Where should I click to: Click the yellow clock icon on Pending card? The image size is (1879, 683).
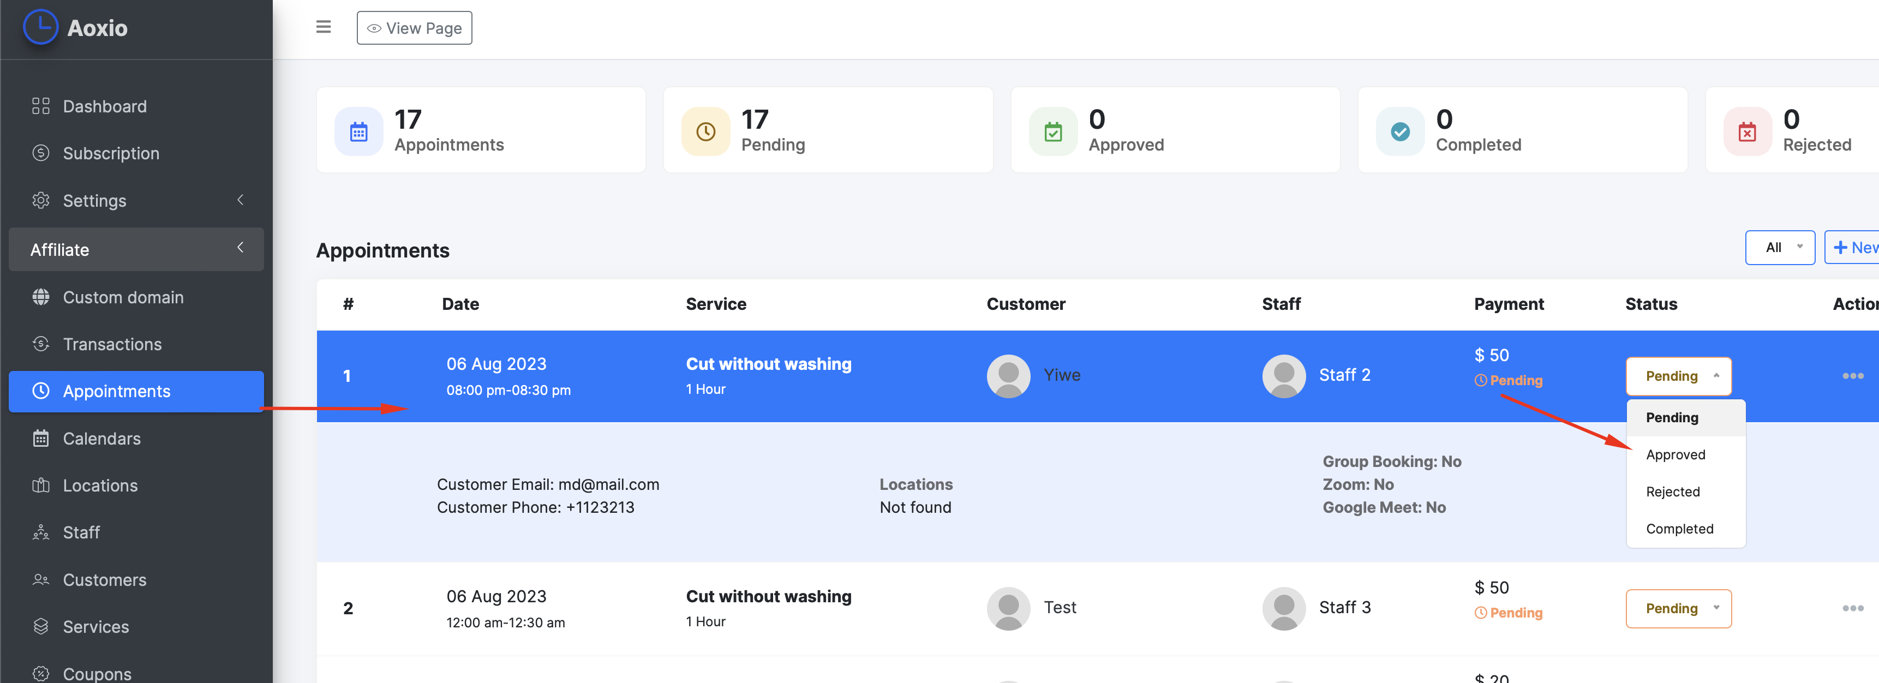705,132
